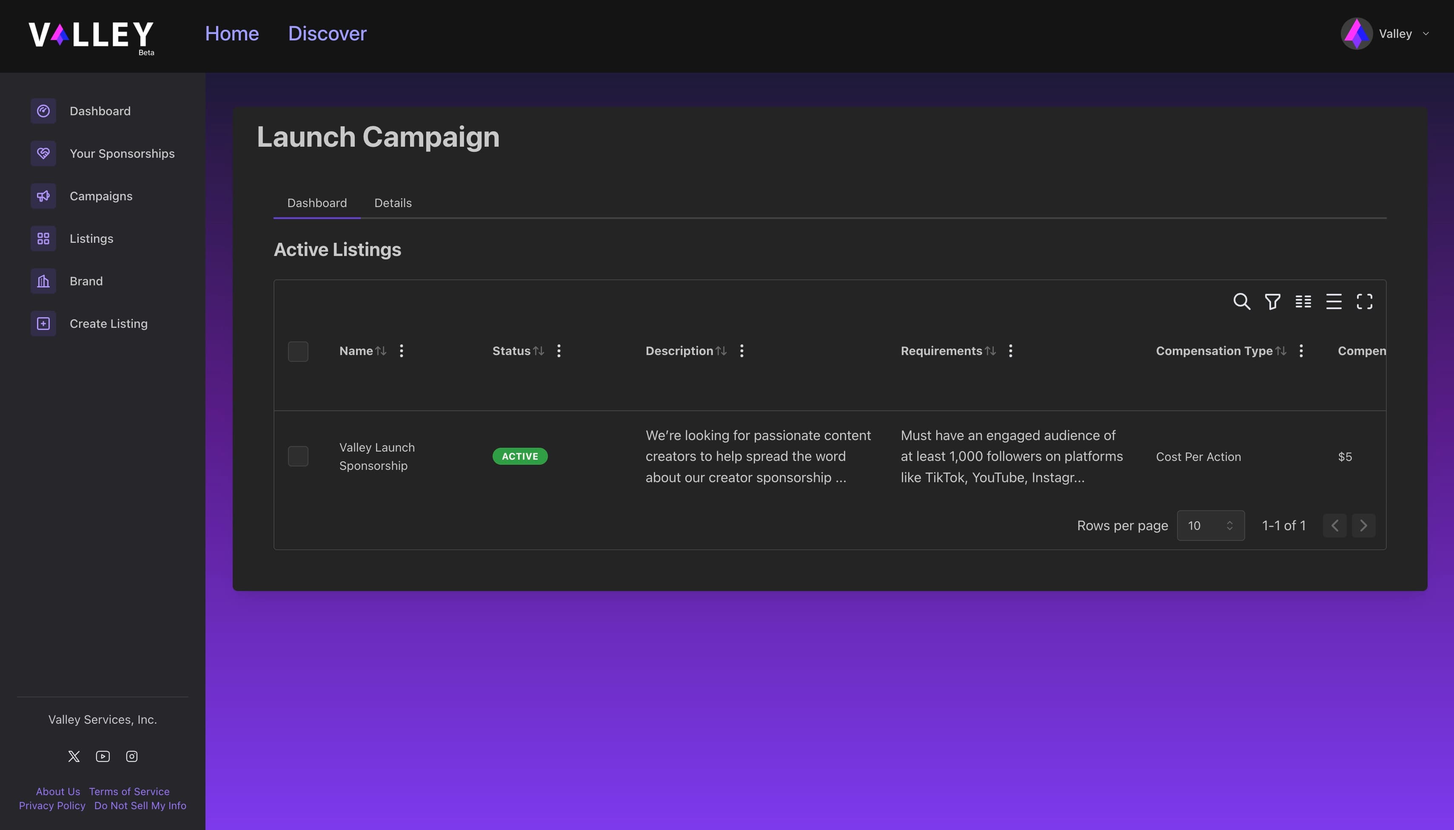The width and height of the screenshot is (1454, 830).
Task: Click the listing description text cell
Action: point(758,456)
